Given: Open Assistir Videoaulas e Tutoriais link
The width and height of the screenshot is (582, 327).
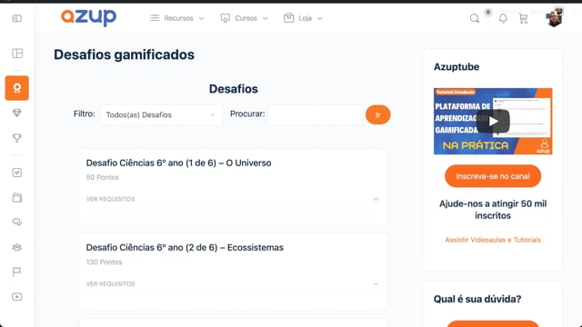Looking at the screenshot, I should [x=493, y=240].
